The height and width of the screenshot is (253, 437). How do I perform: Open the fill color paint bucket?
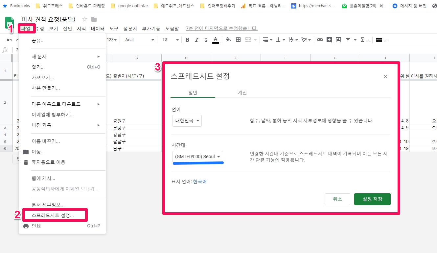(x=228, y=40)
